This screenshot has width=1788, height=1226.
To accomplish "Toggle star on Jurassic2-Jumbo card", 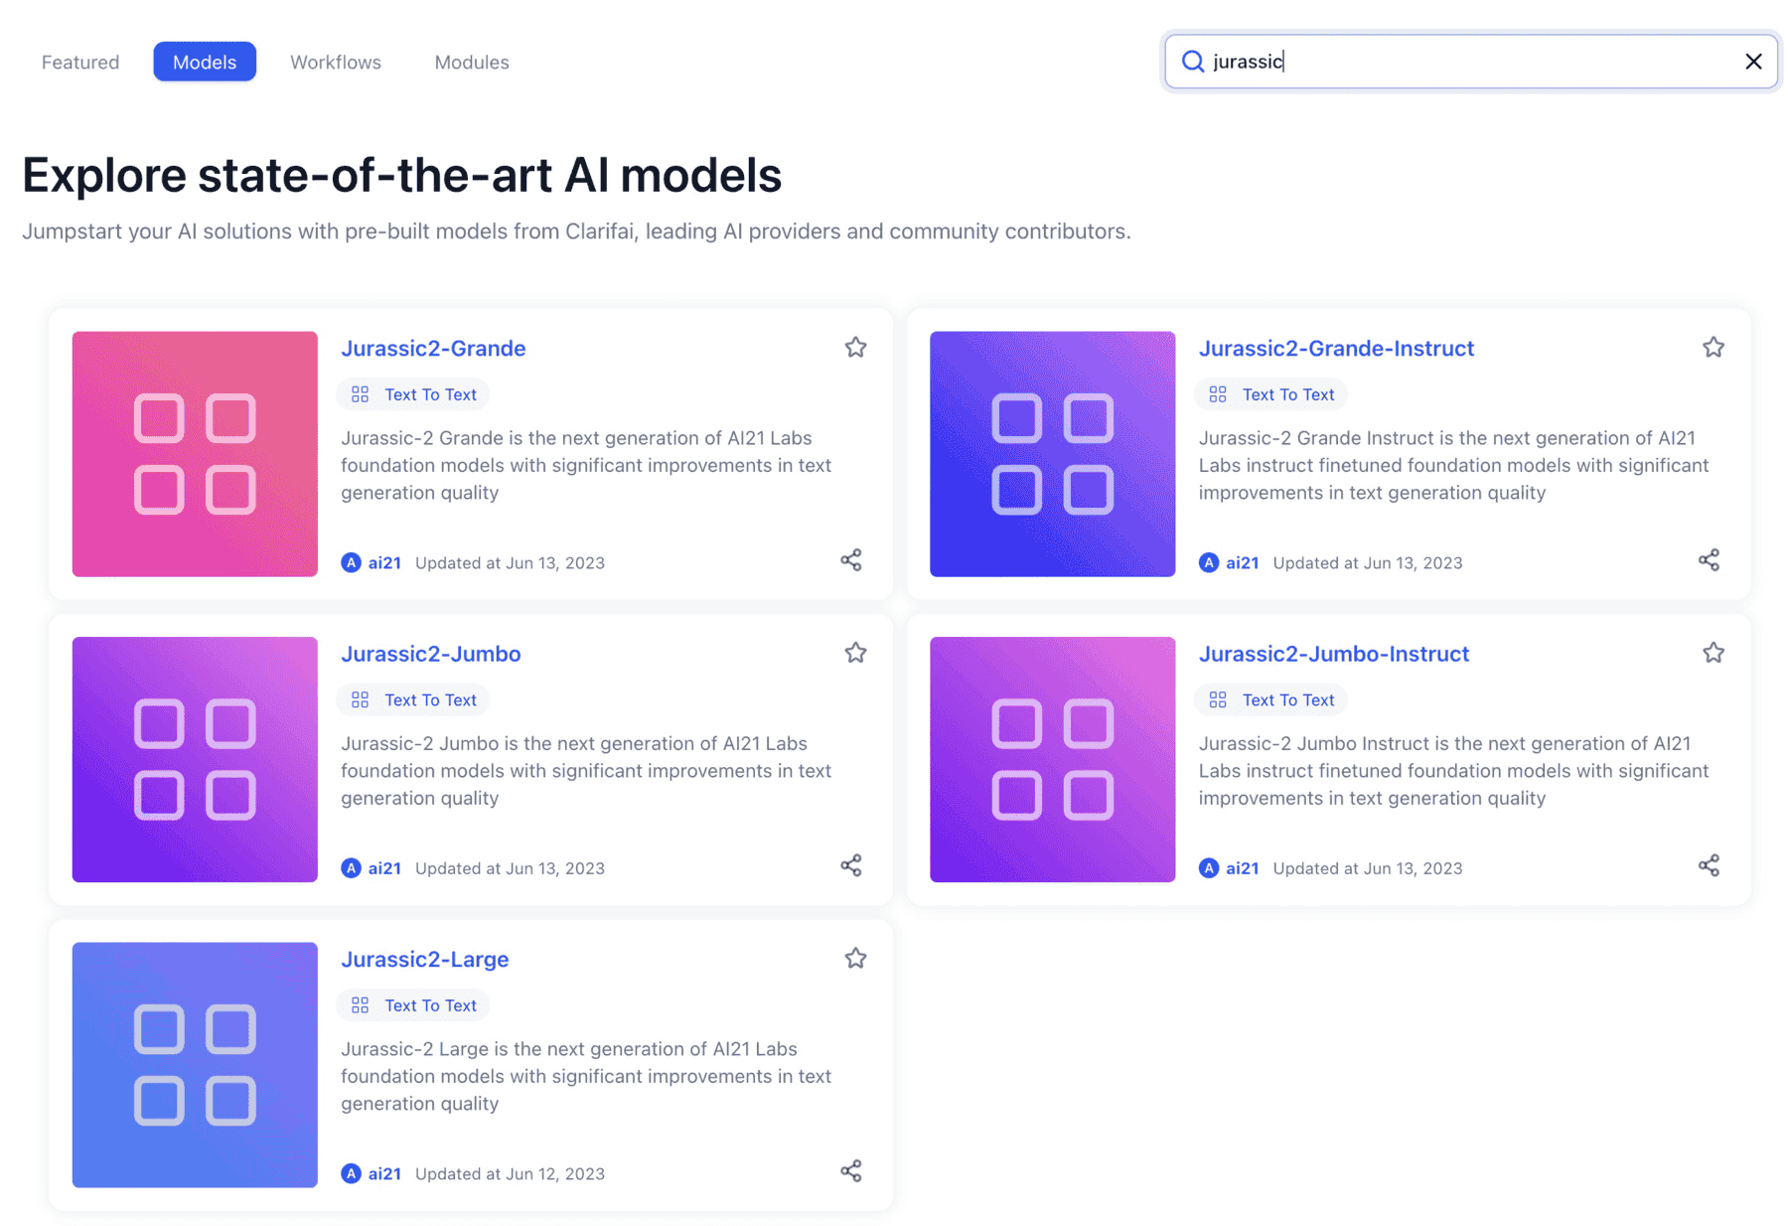I will 855,653.
